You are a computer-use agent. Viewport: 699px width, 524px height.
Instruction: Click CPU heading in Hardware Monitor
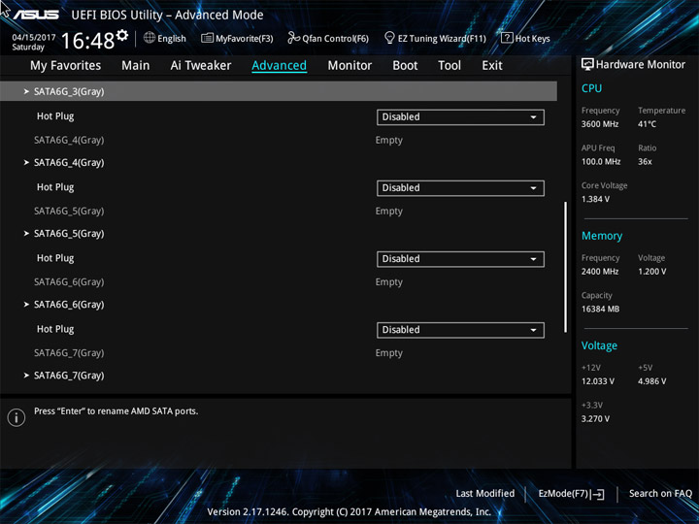[x=591, y=88]
